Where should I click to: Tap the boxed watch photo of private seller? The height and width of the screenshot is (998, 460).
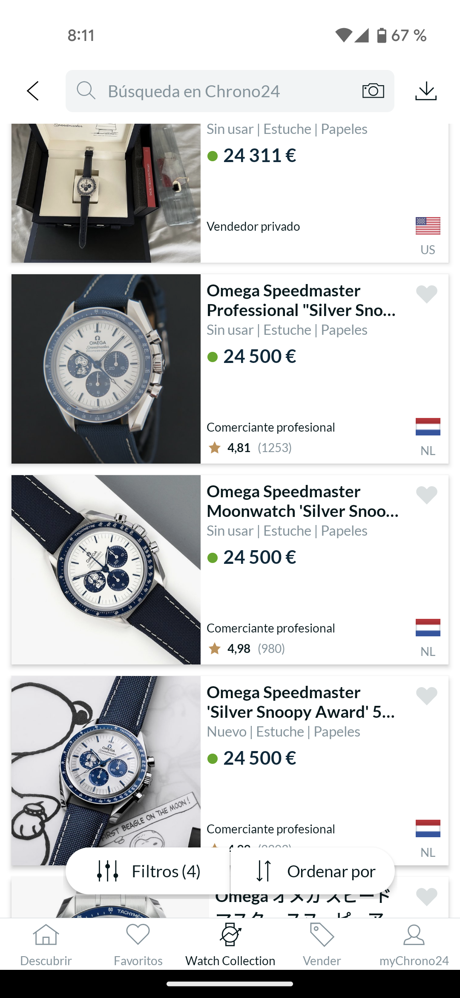point(106,193)
